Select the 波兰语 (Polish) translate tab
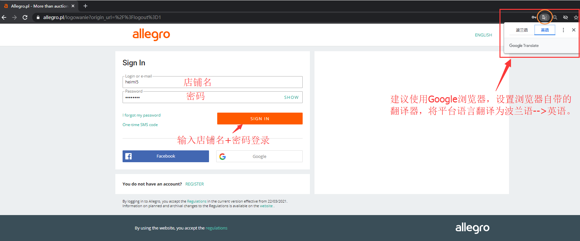 522,30
